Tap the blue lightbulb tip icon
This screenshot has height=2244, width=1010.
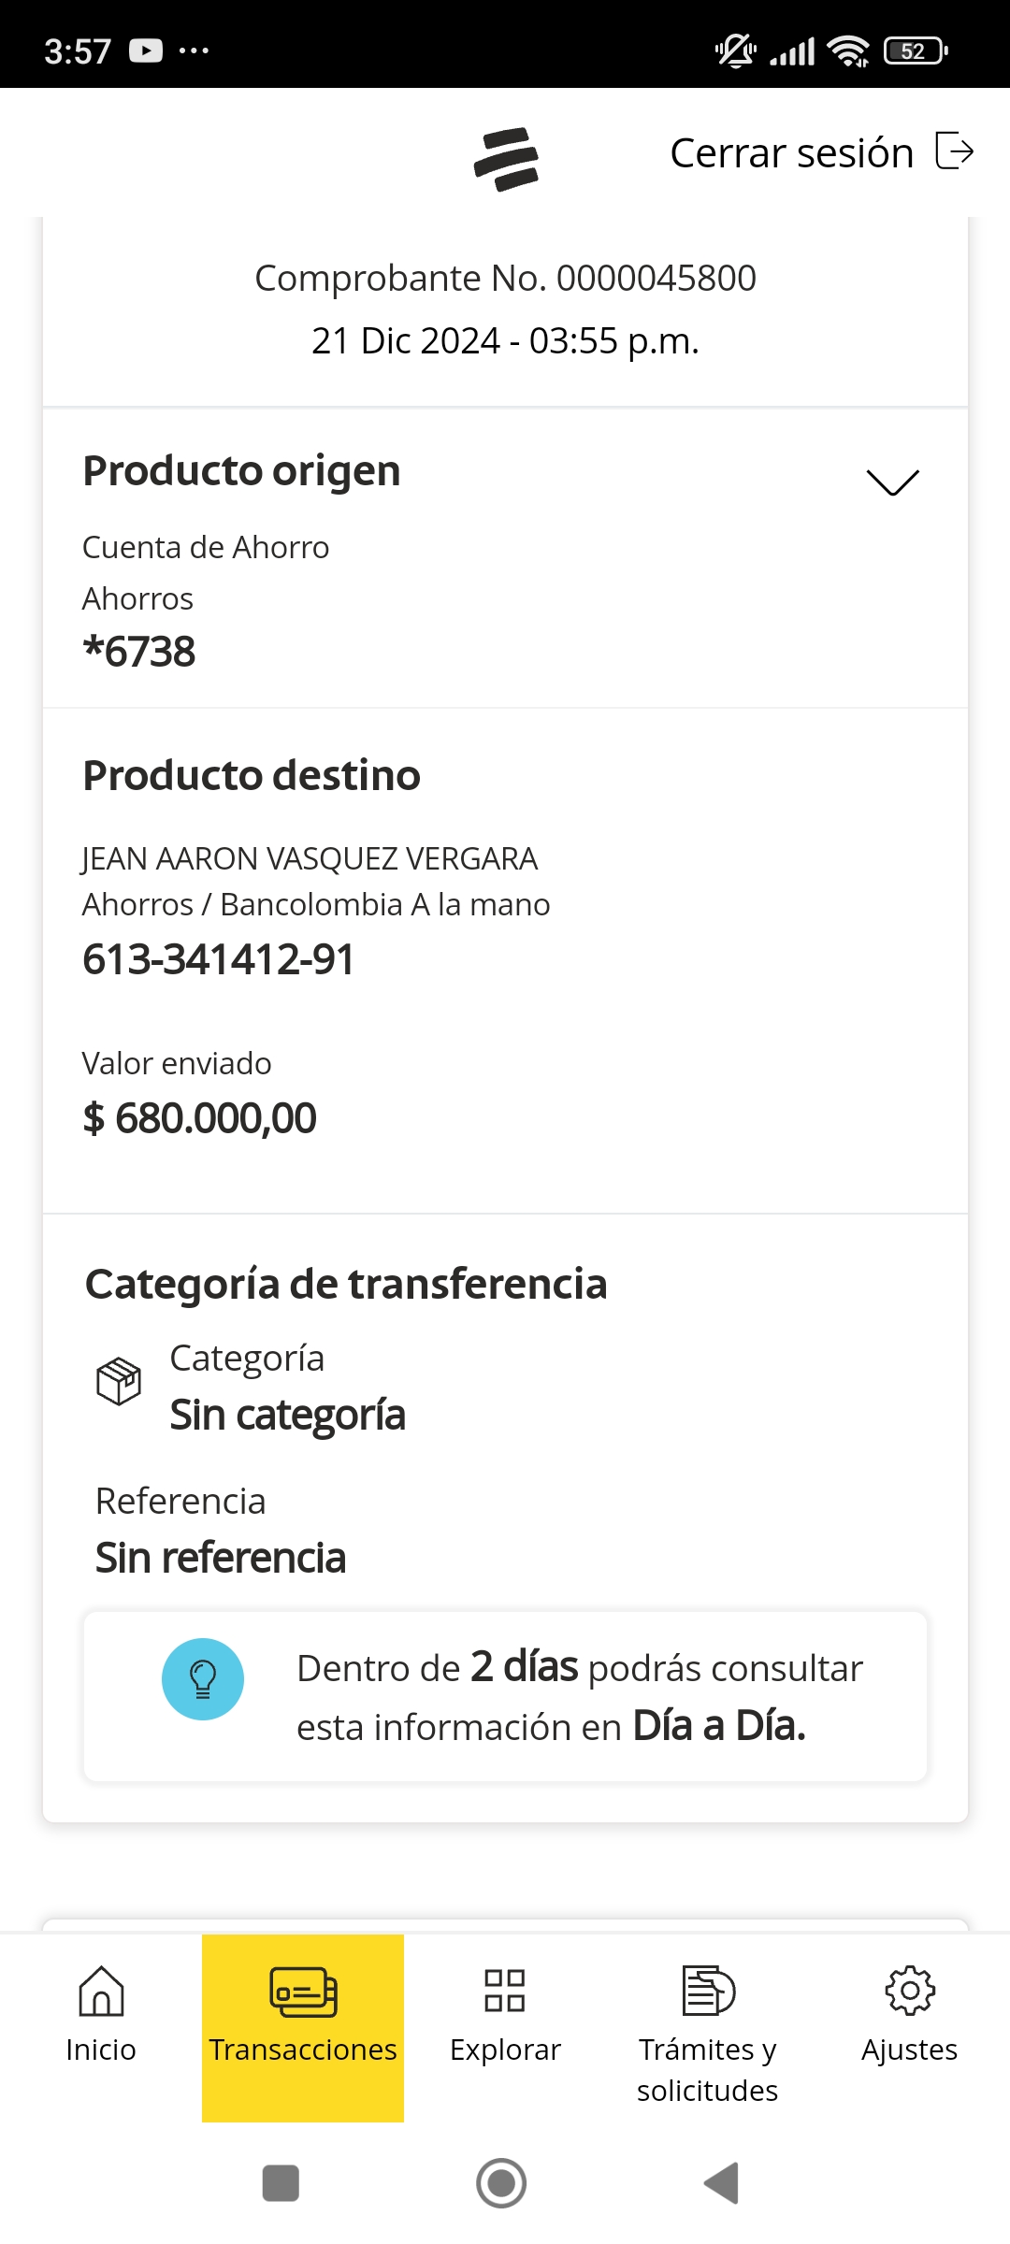point(203,1679)
